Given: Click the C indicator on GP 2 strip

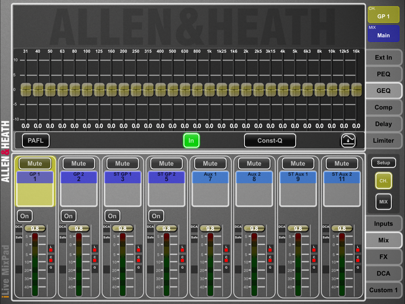Looking at the screenshot, I should [x=95, y=259].
